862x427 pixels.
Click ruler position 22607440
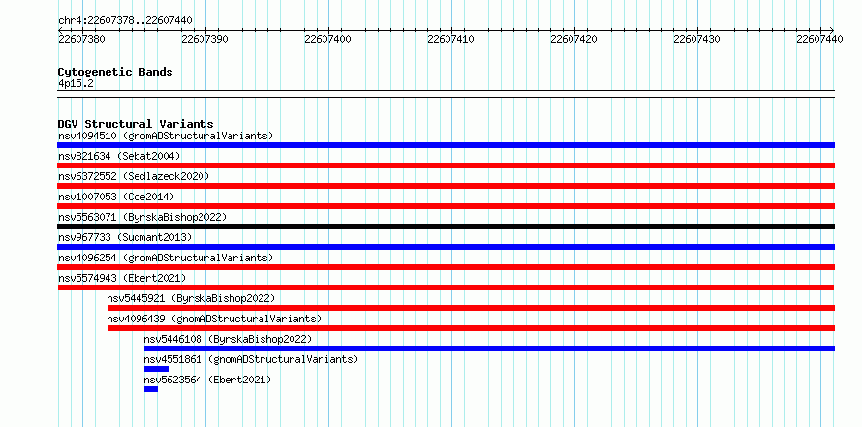[x=819, y=39]
